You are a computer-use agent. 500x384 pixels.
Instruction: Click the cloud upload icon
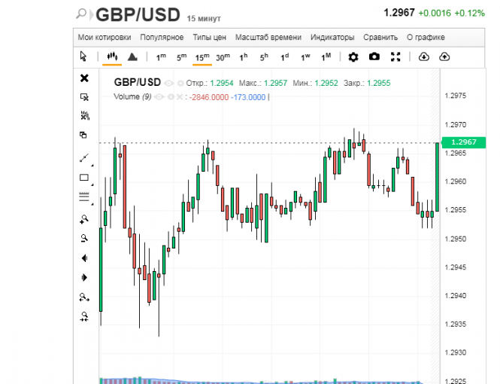click(444, 56)
